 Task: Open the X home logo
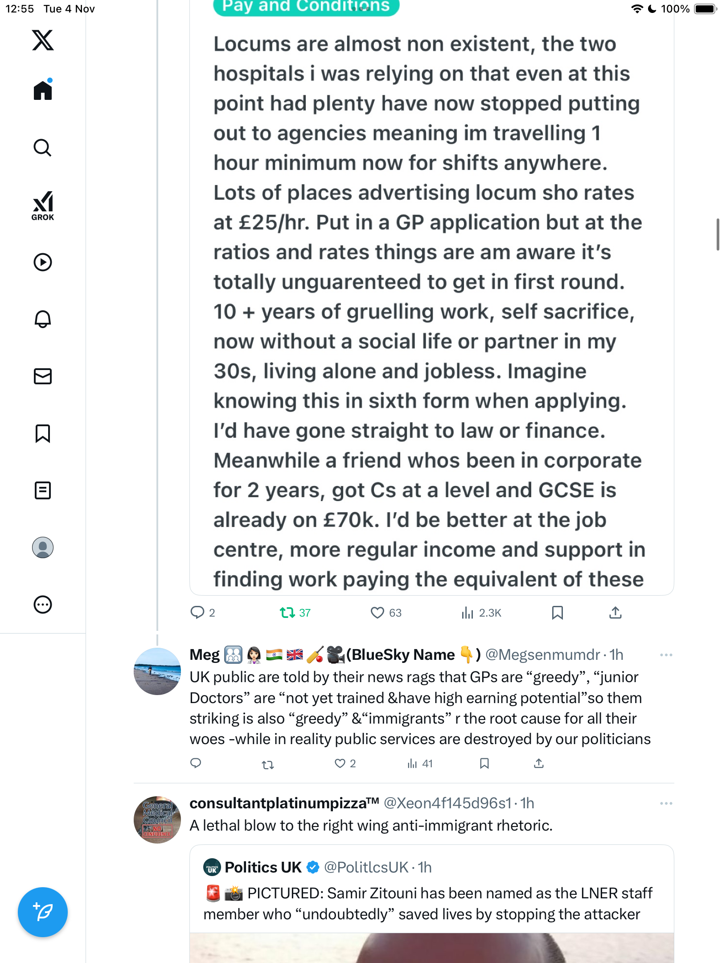[43, 40]
